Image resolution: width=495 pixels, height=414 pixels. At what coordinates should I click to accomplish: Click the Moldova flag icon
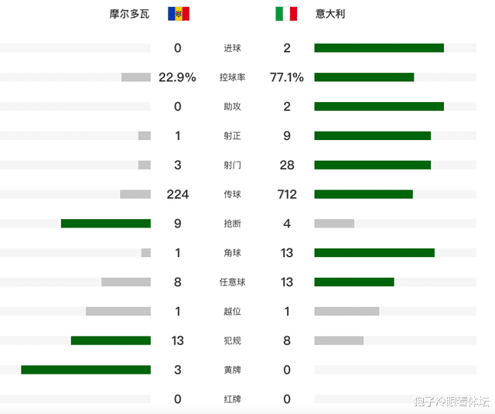[178, 14]
